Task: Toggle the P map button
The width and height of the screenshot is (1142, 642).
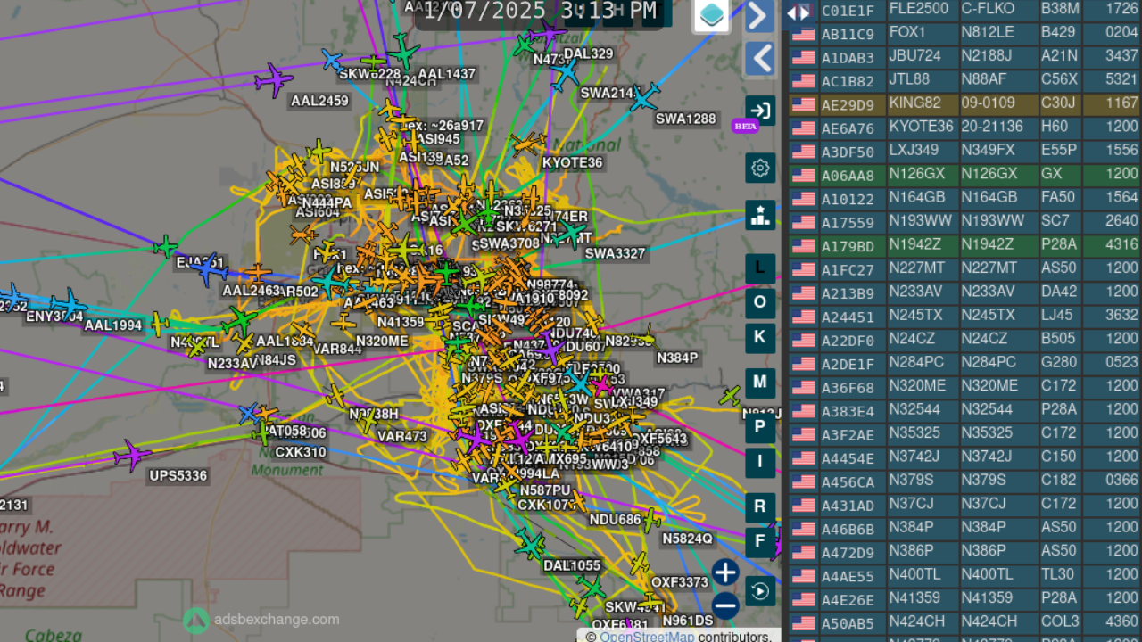Action: 760,427
